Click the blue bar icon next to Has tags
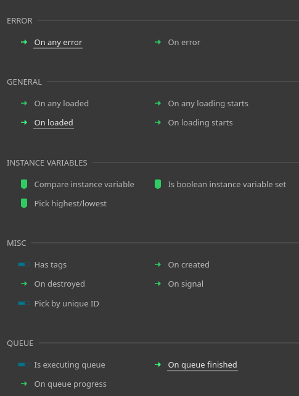Viewport: 299px width, 396px height. (24, 264)
